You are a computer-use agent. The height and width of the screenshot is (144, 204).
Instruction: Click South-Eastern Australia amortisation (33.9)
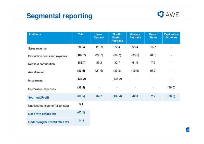tap(117, 71)
